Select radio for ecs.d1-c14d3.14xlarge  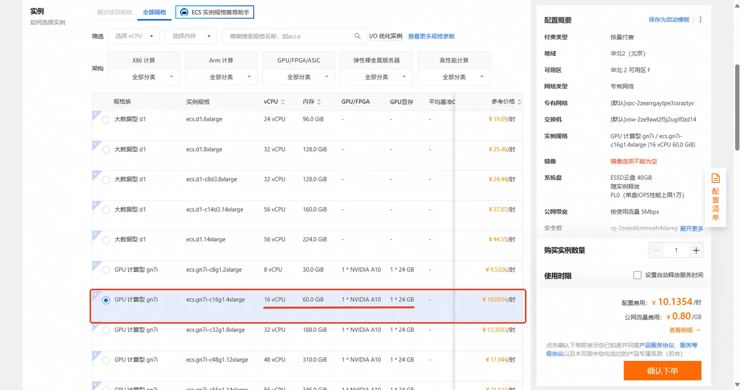tap(106, 210)
